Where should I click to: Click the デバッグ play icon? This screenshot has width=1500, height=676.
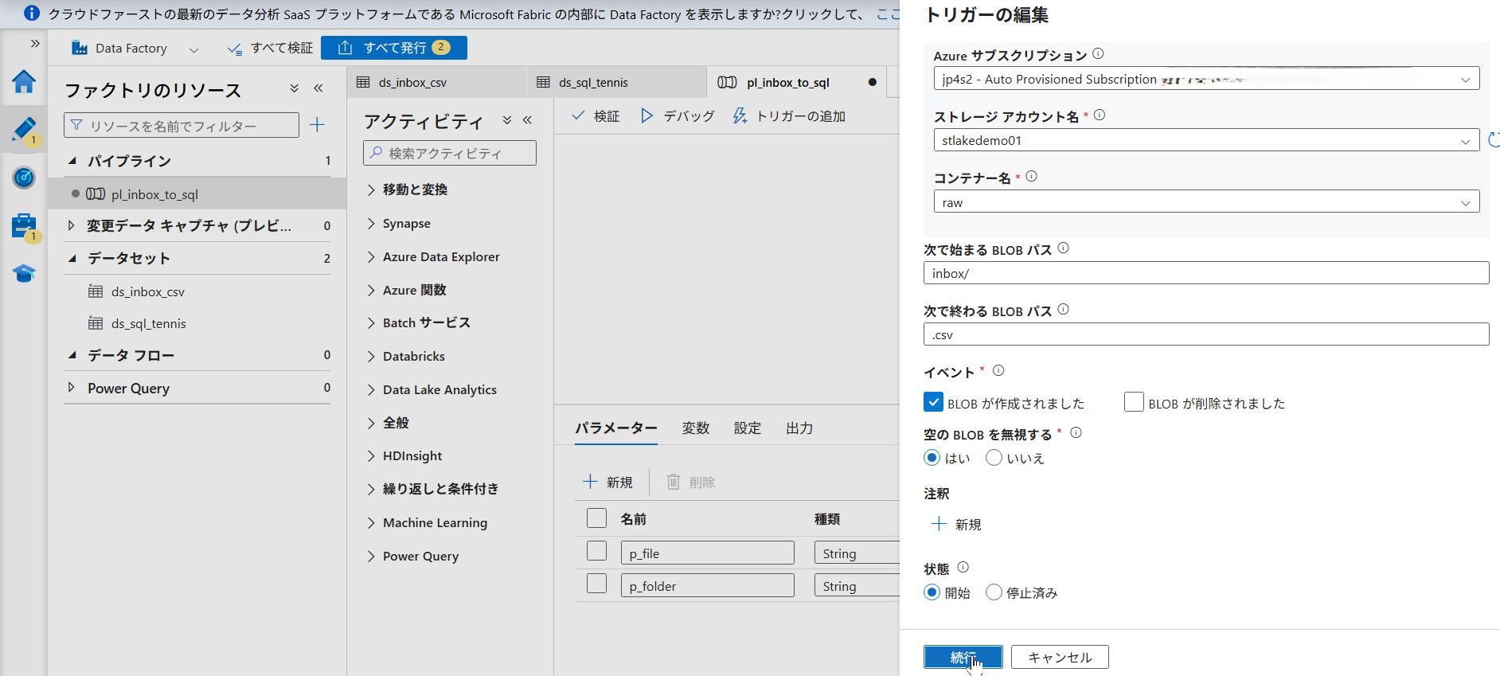pos(646,116)
